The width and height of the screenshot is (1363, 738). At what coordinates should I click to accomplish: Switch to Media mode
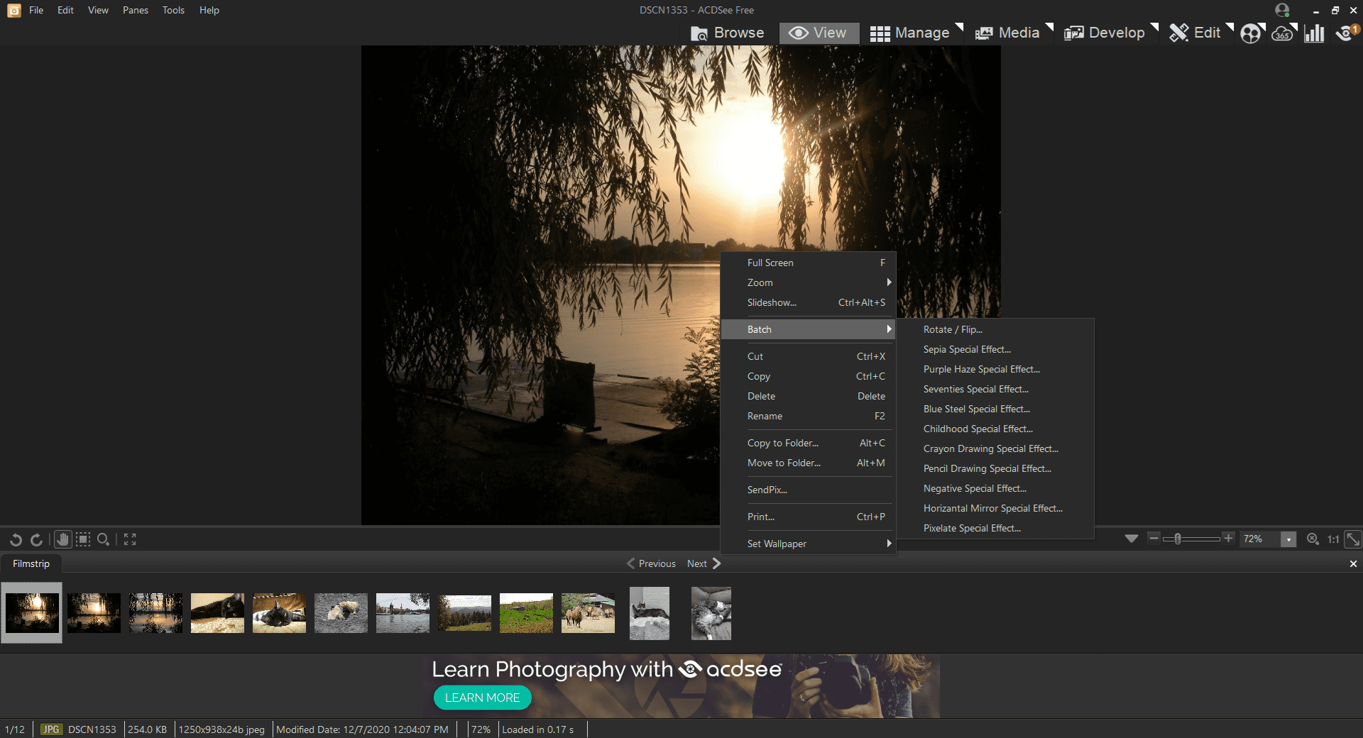(1007, 33)
